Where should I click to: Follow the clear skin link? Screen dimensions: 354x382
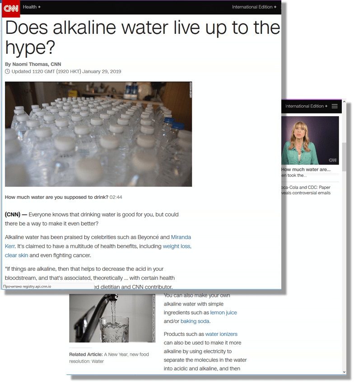[x=17, y=255]
